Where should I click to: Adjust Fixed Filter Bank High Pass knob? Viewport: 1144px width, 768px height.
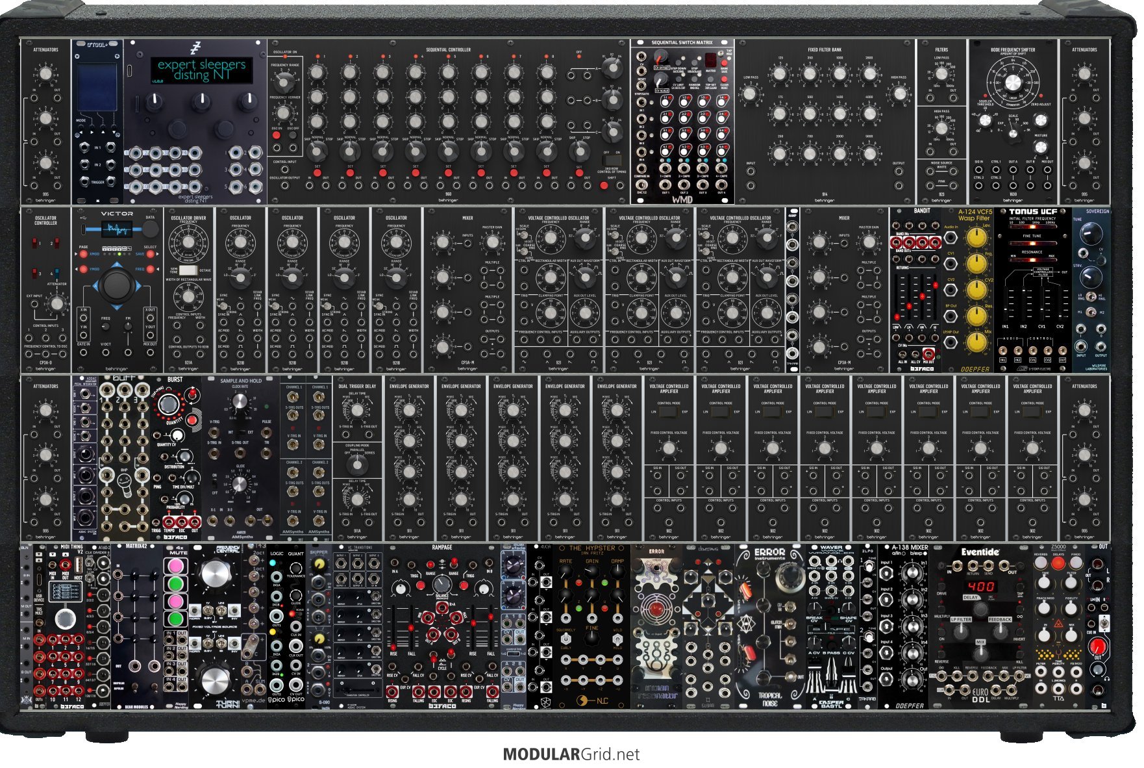[x=899, y=94]
